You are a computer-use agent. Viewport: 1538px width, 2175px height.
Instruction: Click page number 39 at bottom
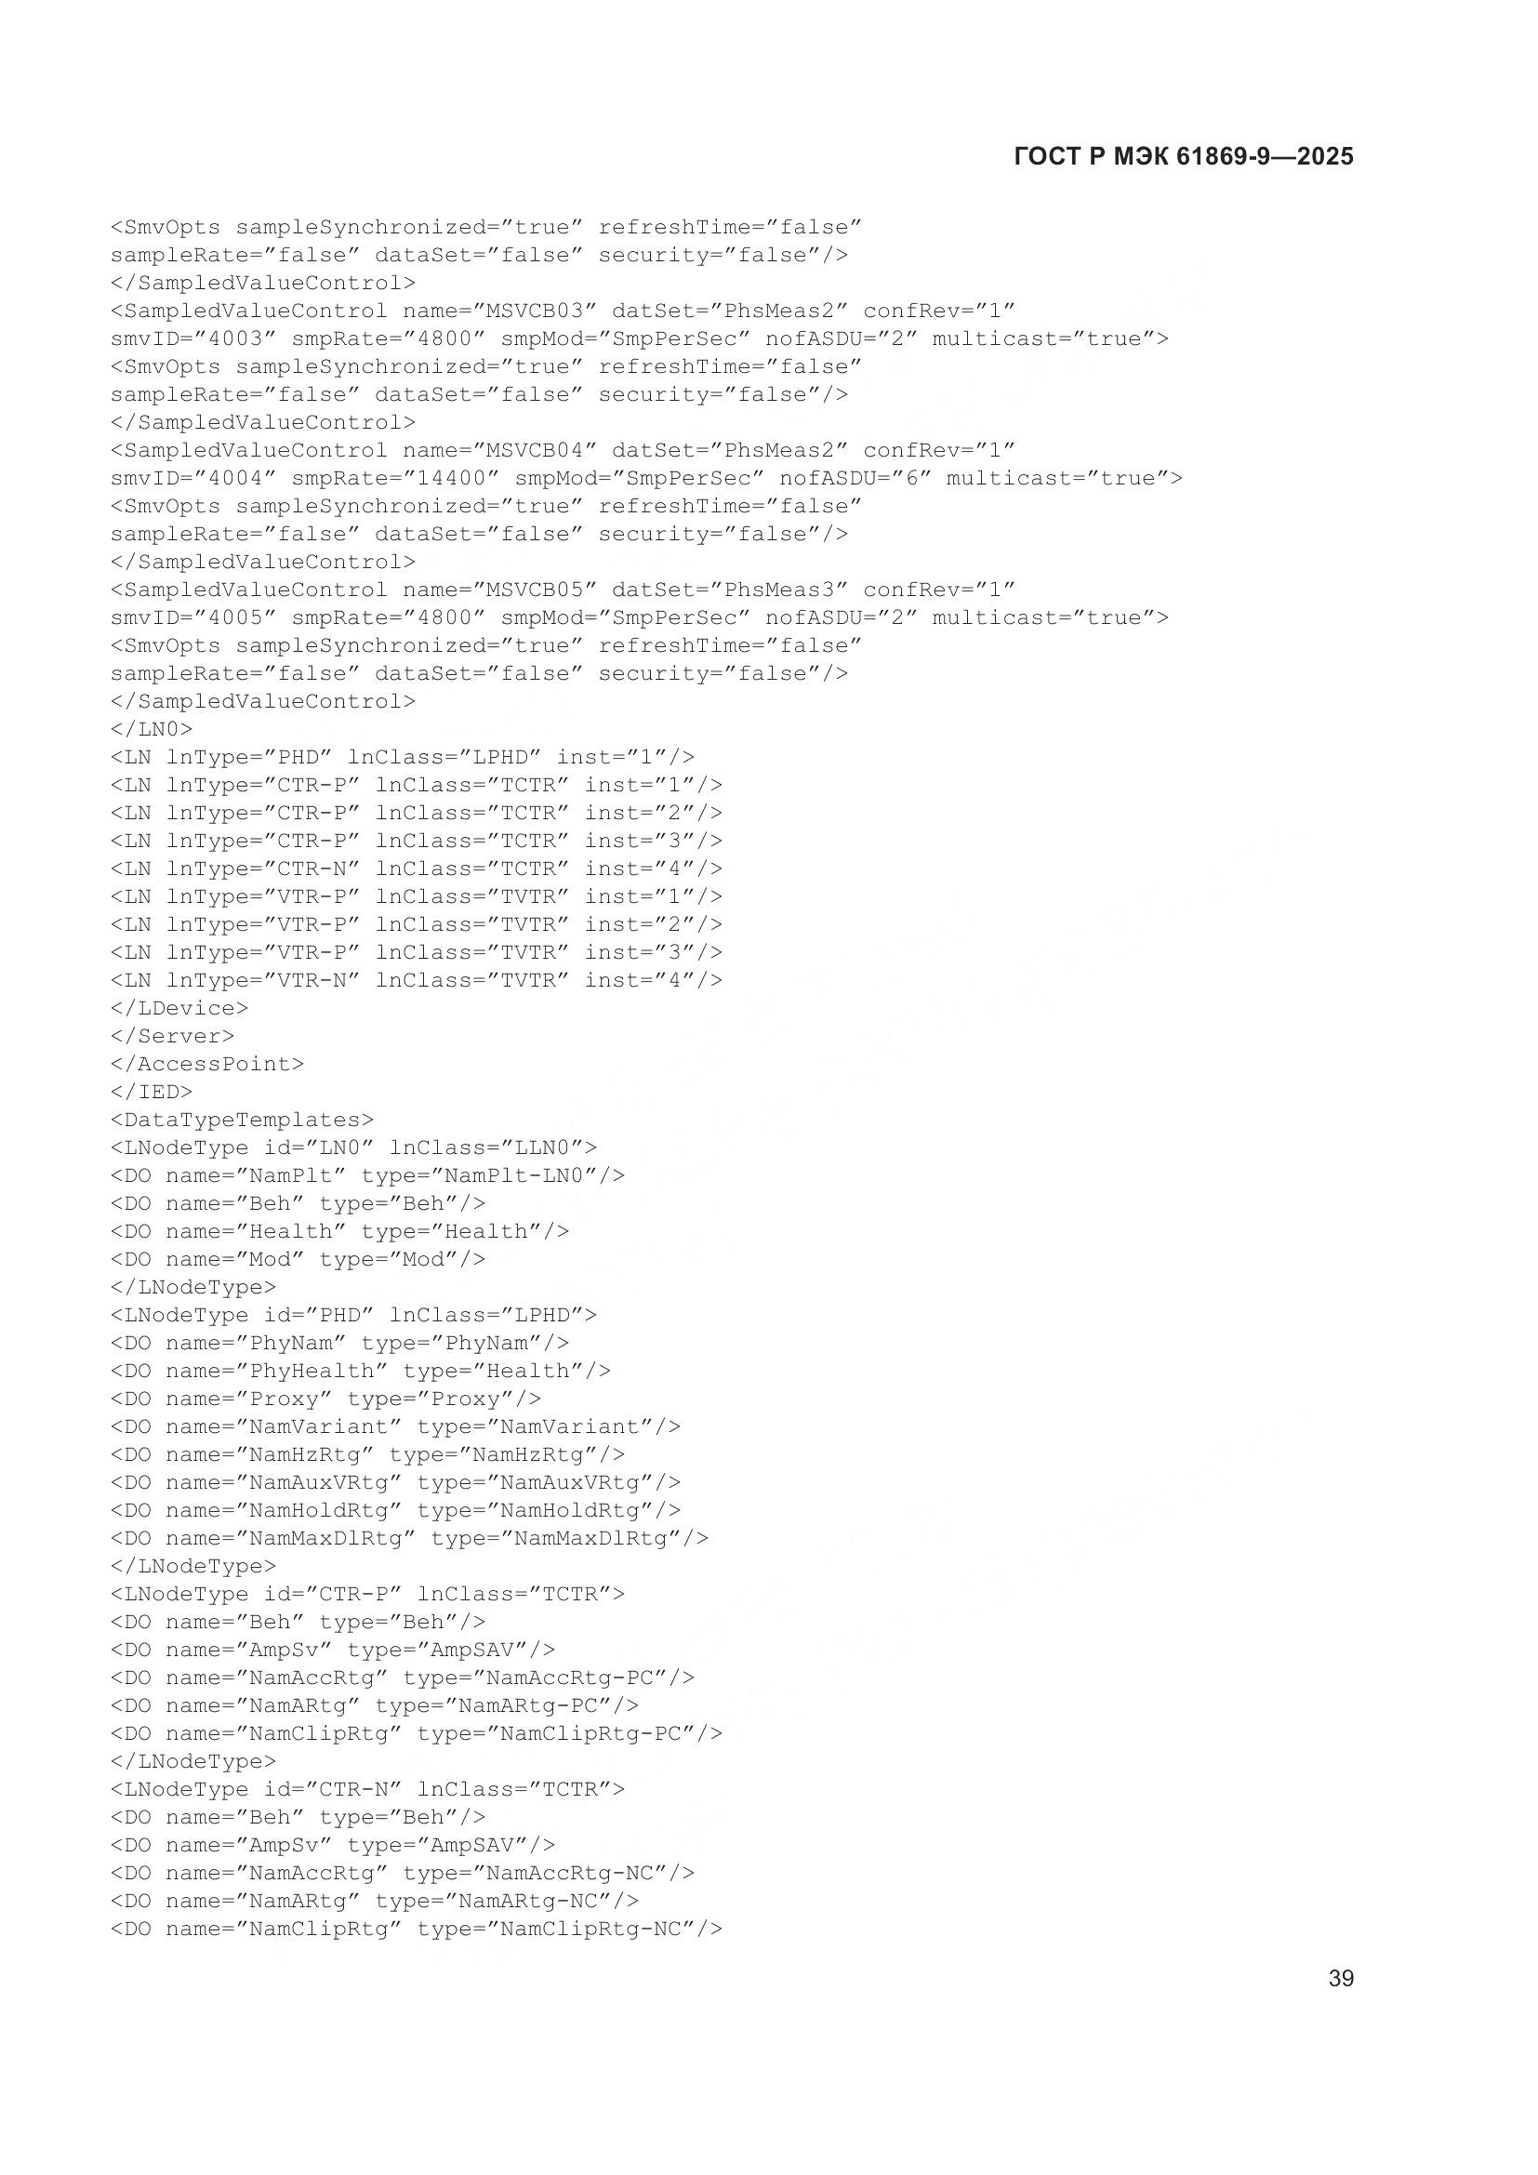tap(1341, 1978)
